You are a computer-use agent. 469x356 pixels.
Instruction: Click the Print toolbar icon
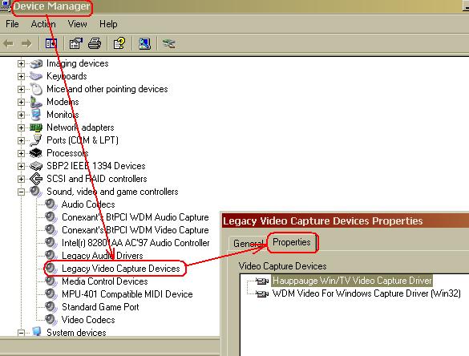coord(95,43)
